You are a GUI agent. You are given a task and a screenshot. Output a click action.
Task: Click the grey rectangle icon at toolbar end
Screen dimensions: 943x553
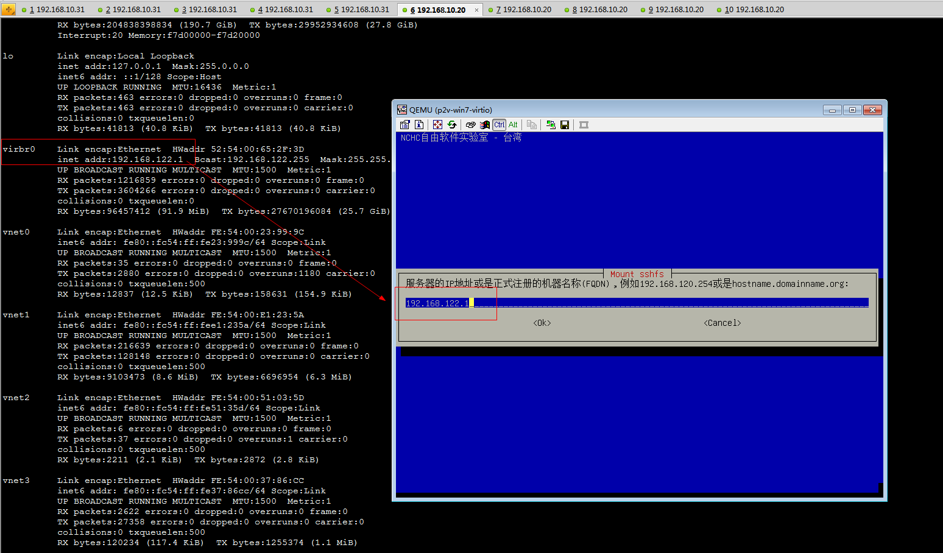[x=584, y=125]
